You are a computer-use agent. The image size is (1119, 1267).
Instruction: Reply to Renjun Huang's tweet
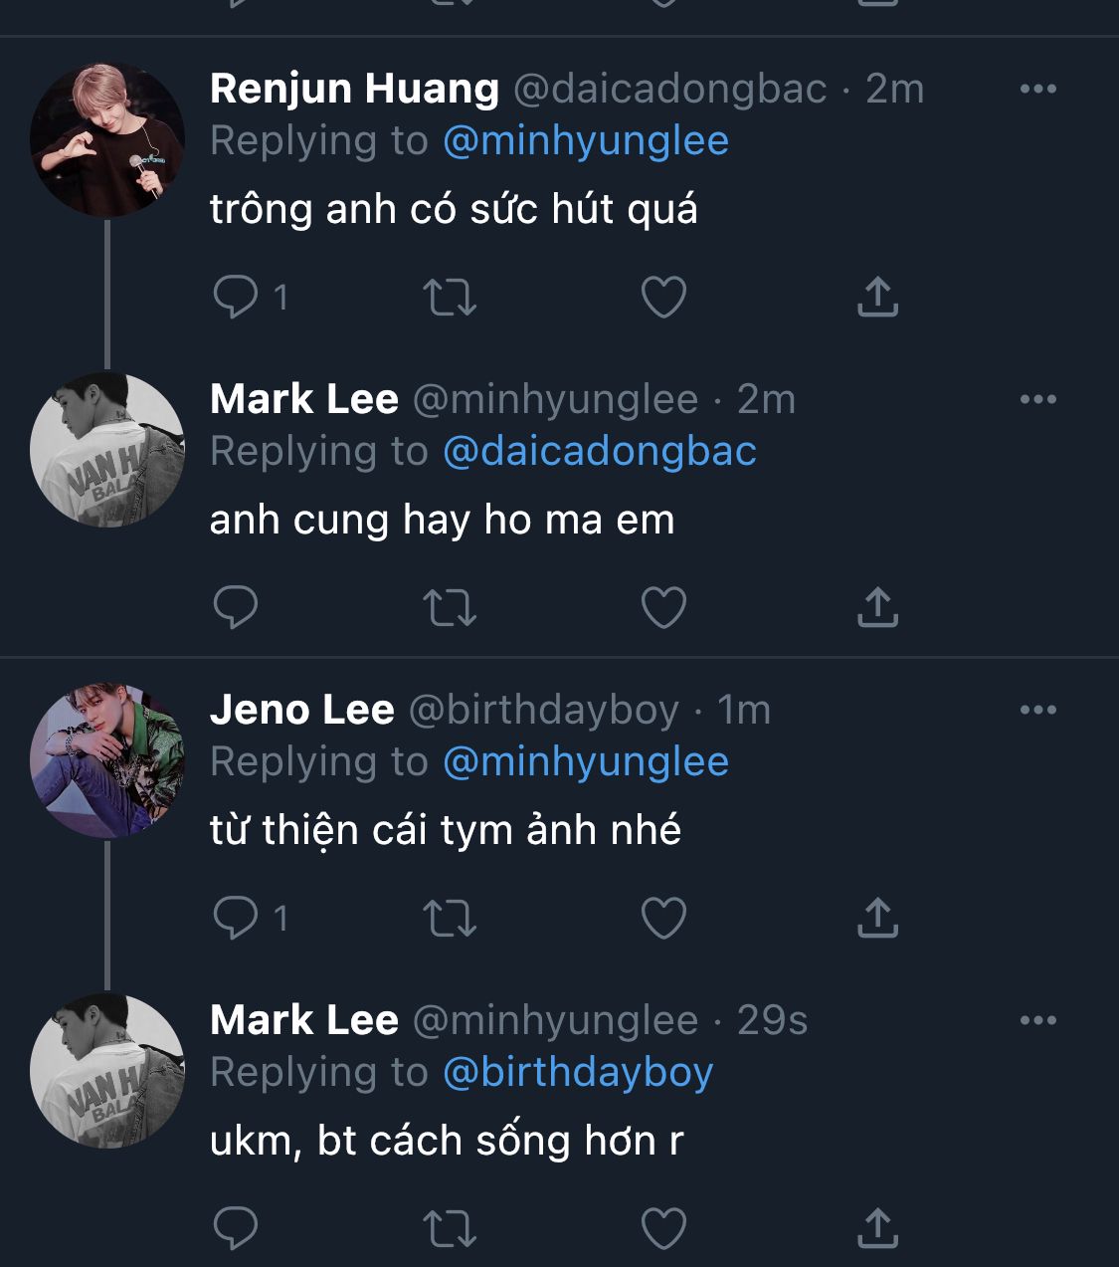point(236,297)
